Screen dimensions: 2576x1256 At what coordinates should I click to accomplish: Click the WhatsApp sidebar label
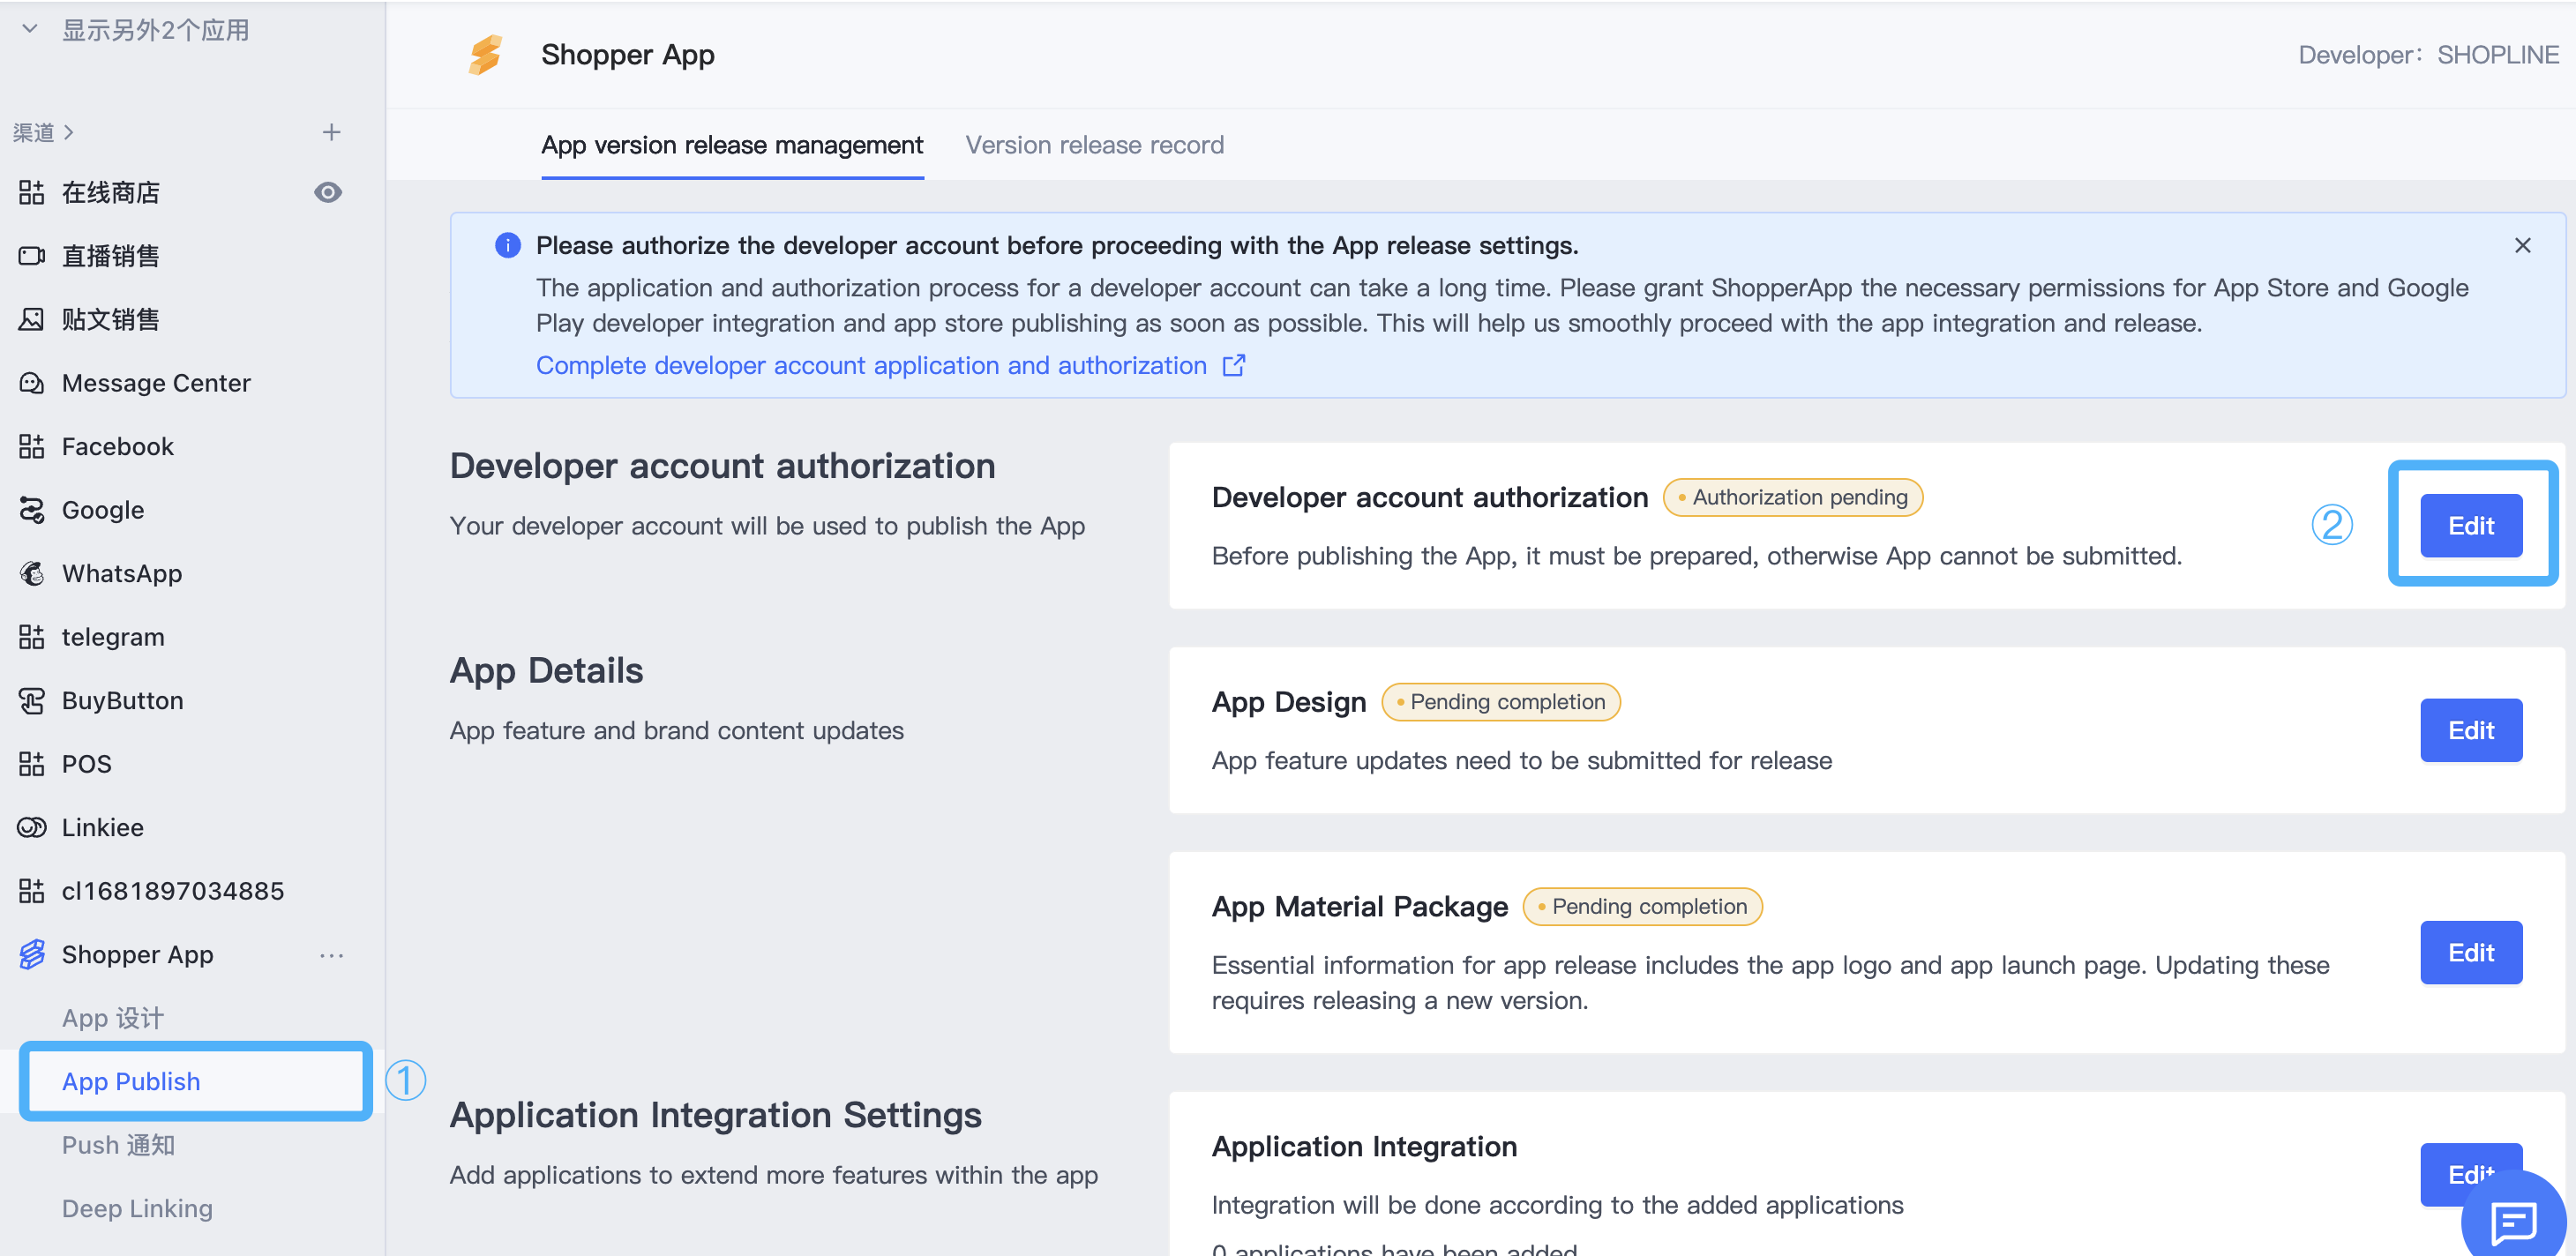click(x=122, y=574)
